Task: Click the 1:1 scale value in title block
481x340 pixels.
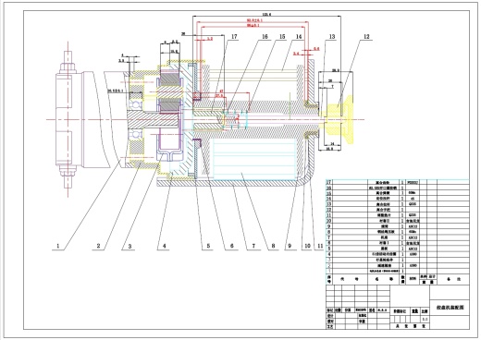Action: click(425, 319)
